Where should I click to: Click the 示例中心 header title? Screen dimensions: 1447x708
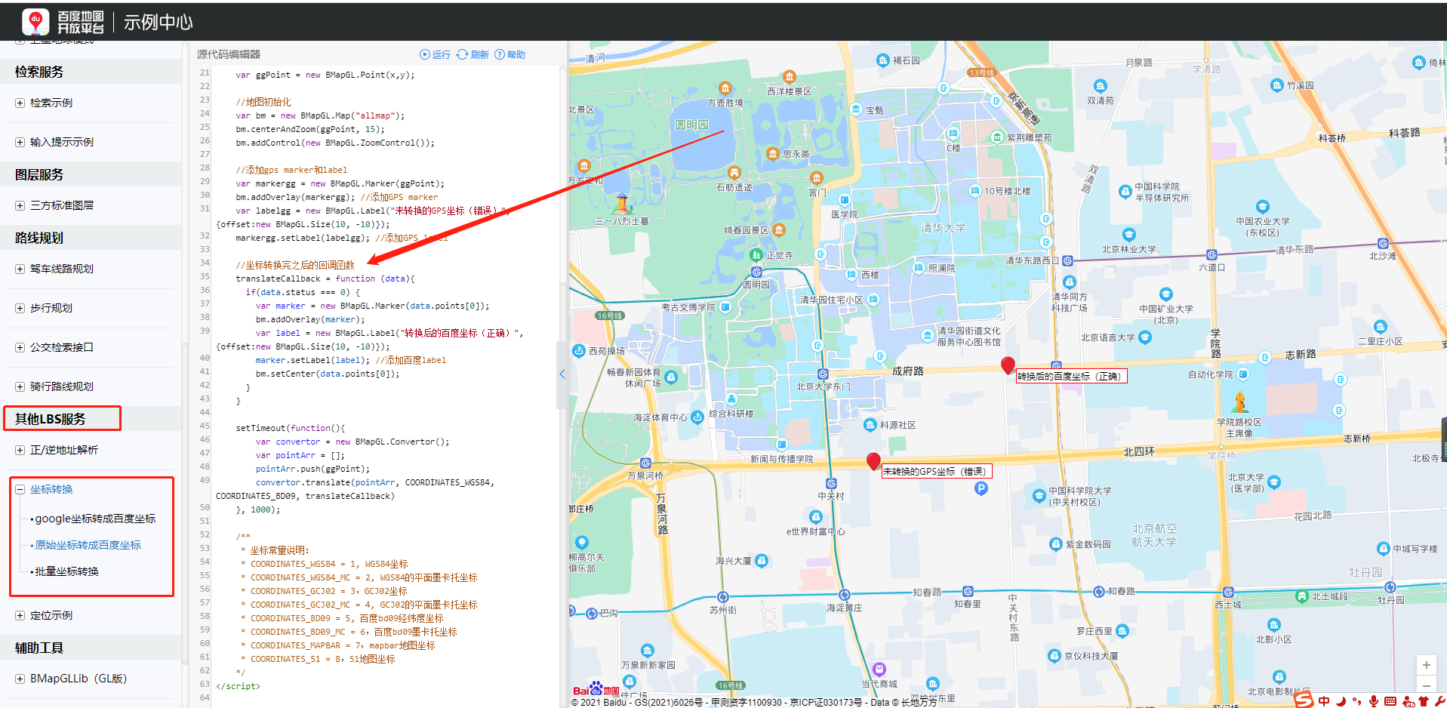[x=159, y=22]
